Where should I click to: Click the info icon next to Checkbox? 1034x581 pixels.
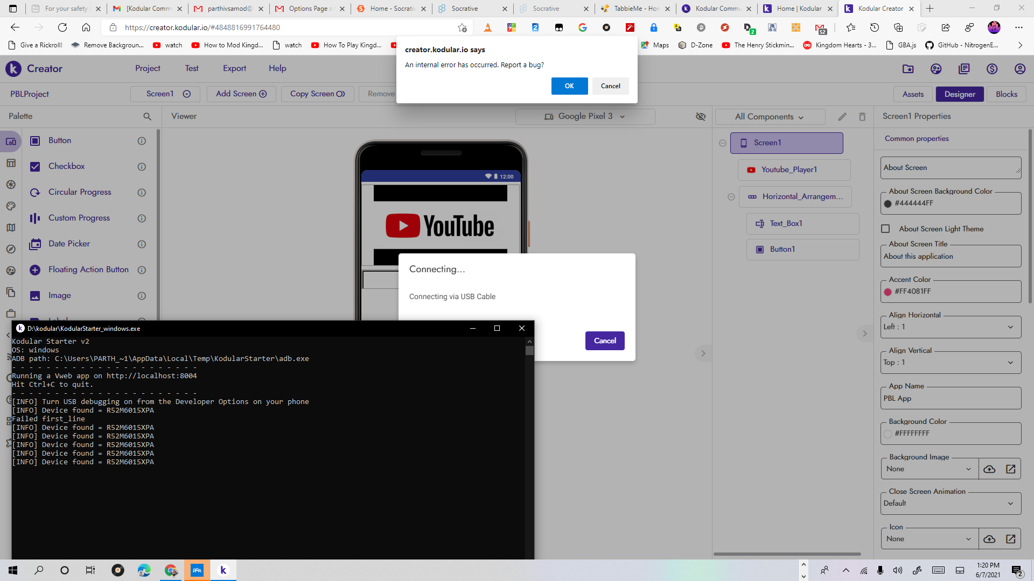click(142, 167)
